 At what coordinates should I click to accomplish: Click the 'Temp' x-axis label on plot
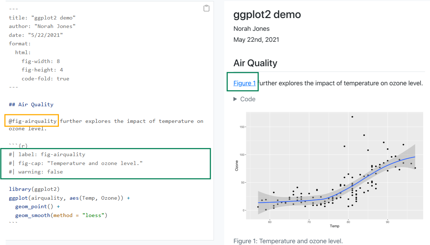334,226
